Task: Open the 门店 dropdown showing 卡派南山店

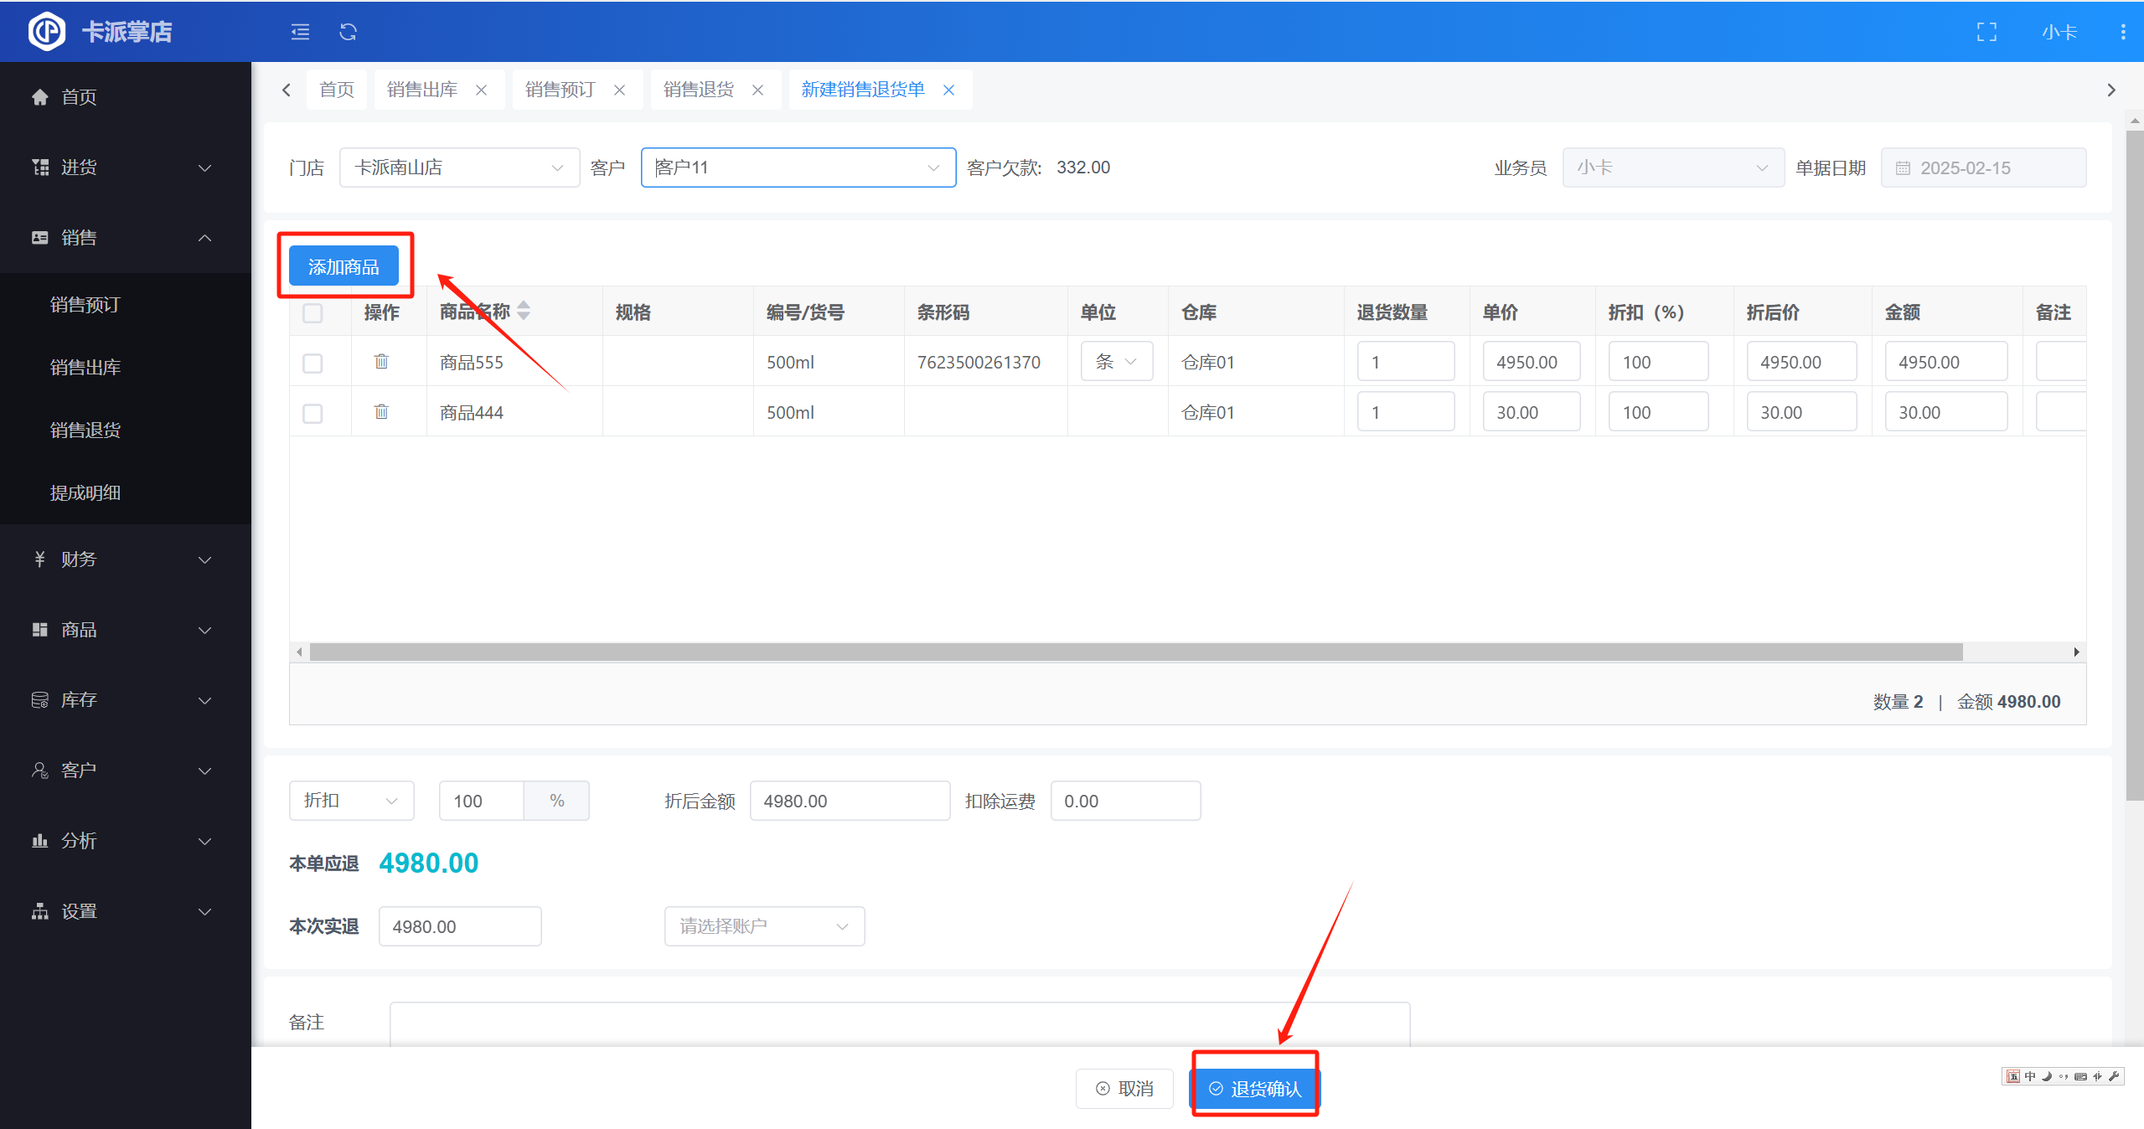Action: click(458, 168)
